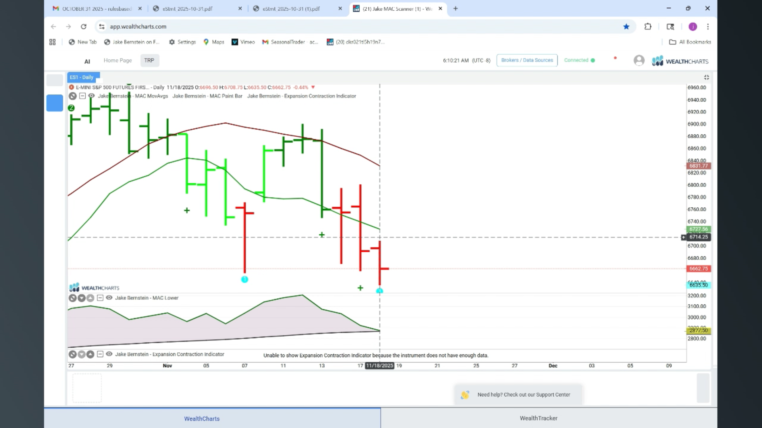Image resolution: width=762 pixels, height=428 pixels.
Task: Hide the MAC Lower indicator via eye icon
Action: [x=109, y=298]
